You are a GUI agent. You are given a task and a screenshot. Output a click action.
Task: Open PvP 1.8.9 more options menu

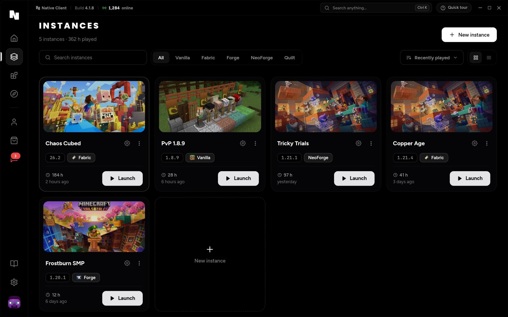(255, 143)
